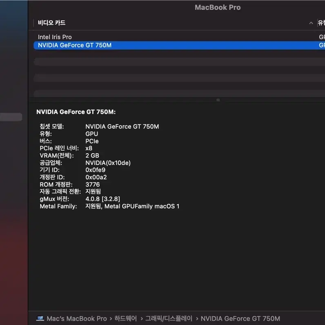The image size is (325, 325).
Task: Click the PCIe 레인 너비 value x8
Action: point(89,148)
